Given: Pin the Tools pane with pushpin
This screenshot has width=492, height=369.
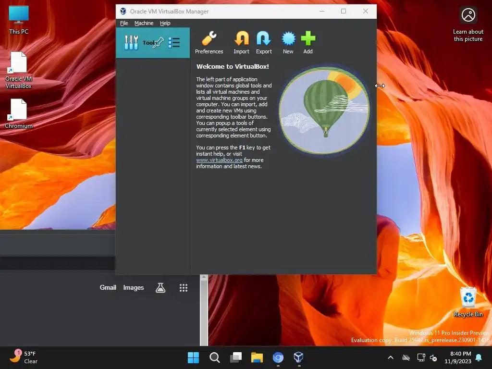Looking at the screenshot, I should [x=158, y=42].
